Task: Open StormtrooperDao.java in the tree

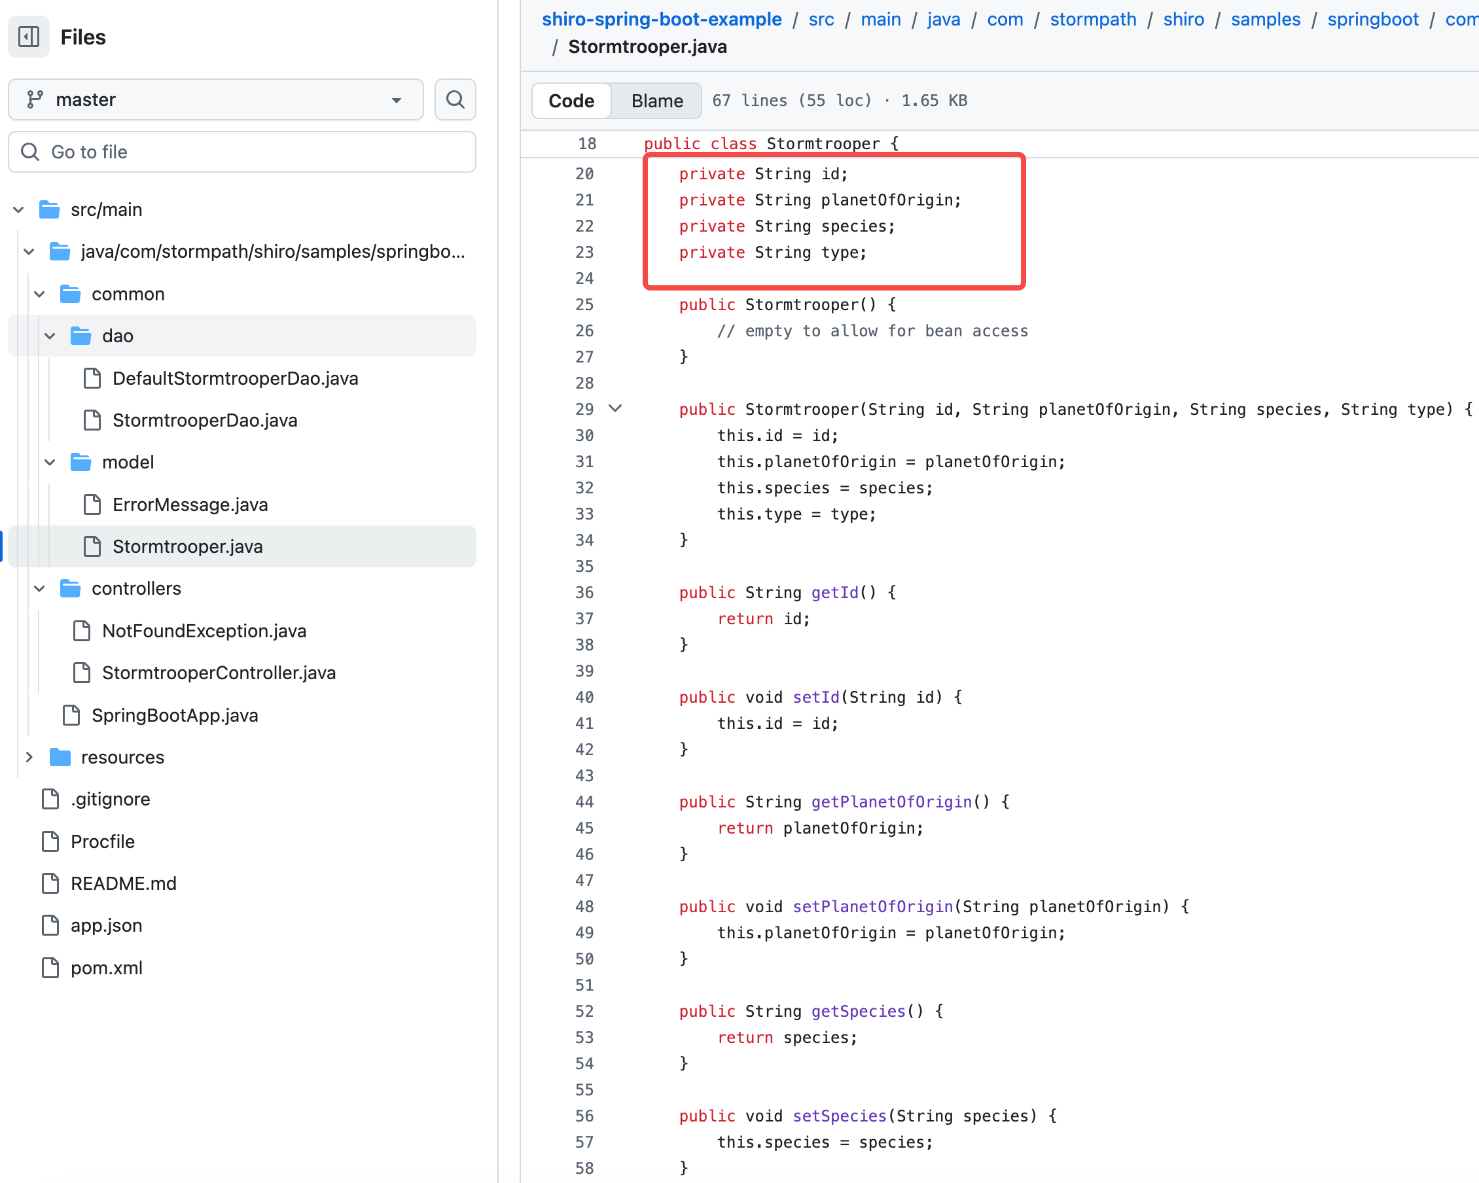Action: tap(204, 420)
